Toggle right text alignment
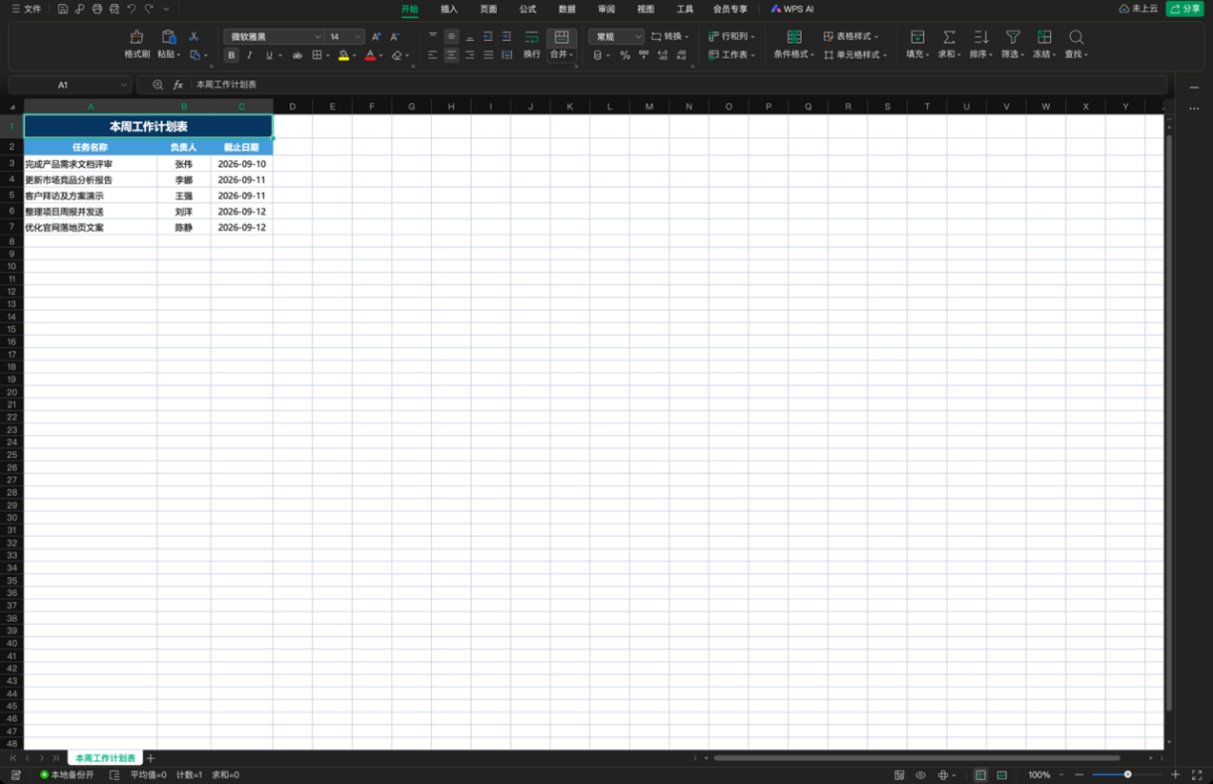 pyautogui.click(x=470, y=56)
